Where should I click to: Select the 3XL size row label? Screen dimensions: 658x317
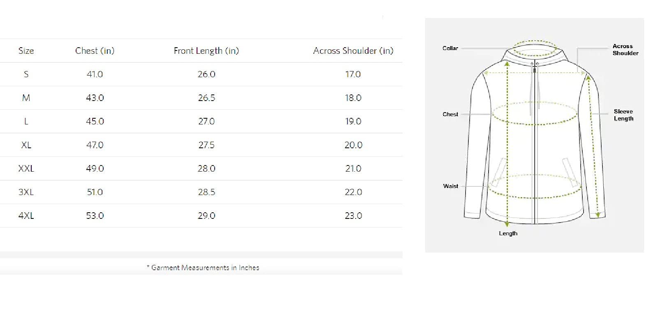[26, 192]
